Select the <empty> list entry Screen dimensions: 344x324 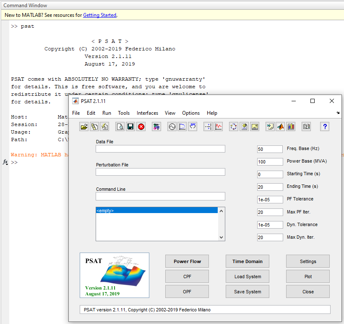point(157,211)
